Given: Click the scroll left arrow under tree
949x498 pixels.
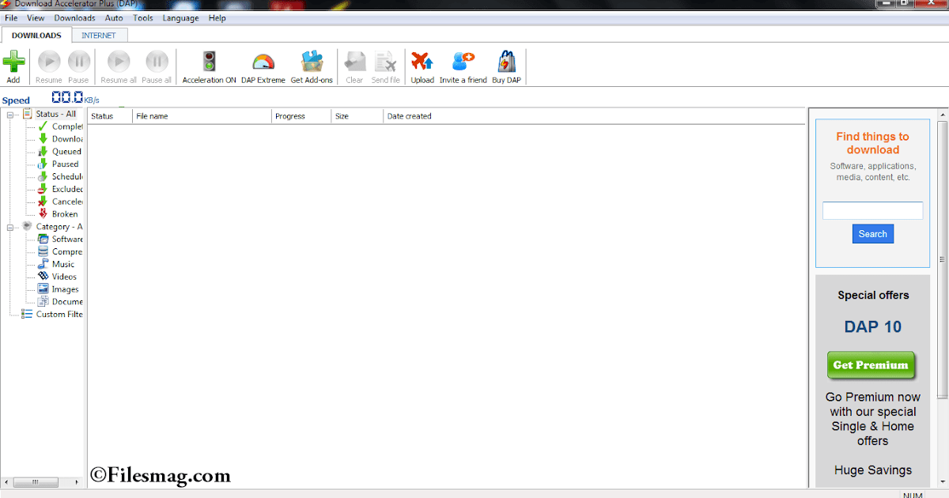Looking at the screenshot, I should (6, 482).
